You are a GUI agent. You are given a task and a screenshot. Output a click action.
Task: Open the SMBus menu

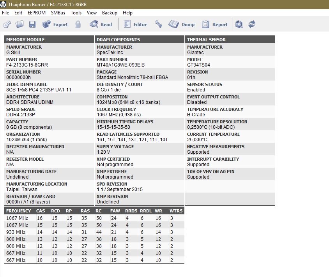click(58, 13)
